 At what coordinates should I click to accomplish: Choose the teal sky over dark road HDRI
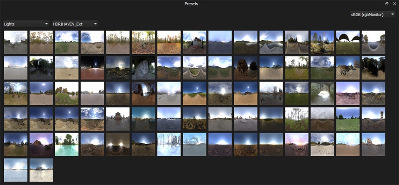(x=143, y=119)
